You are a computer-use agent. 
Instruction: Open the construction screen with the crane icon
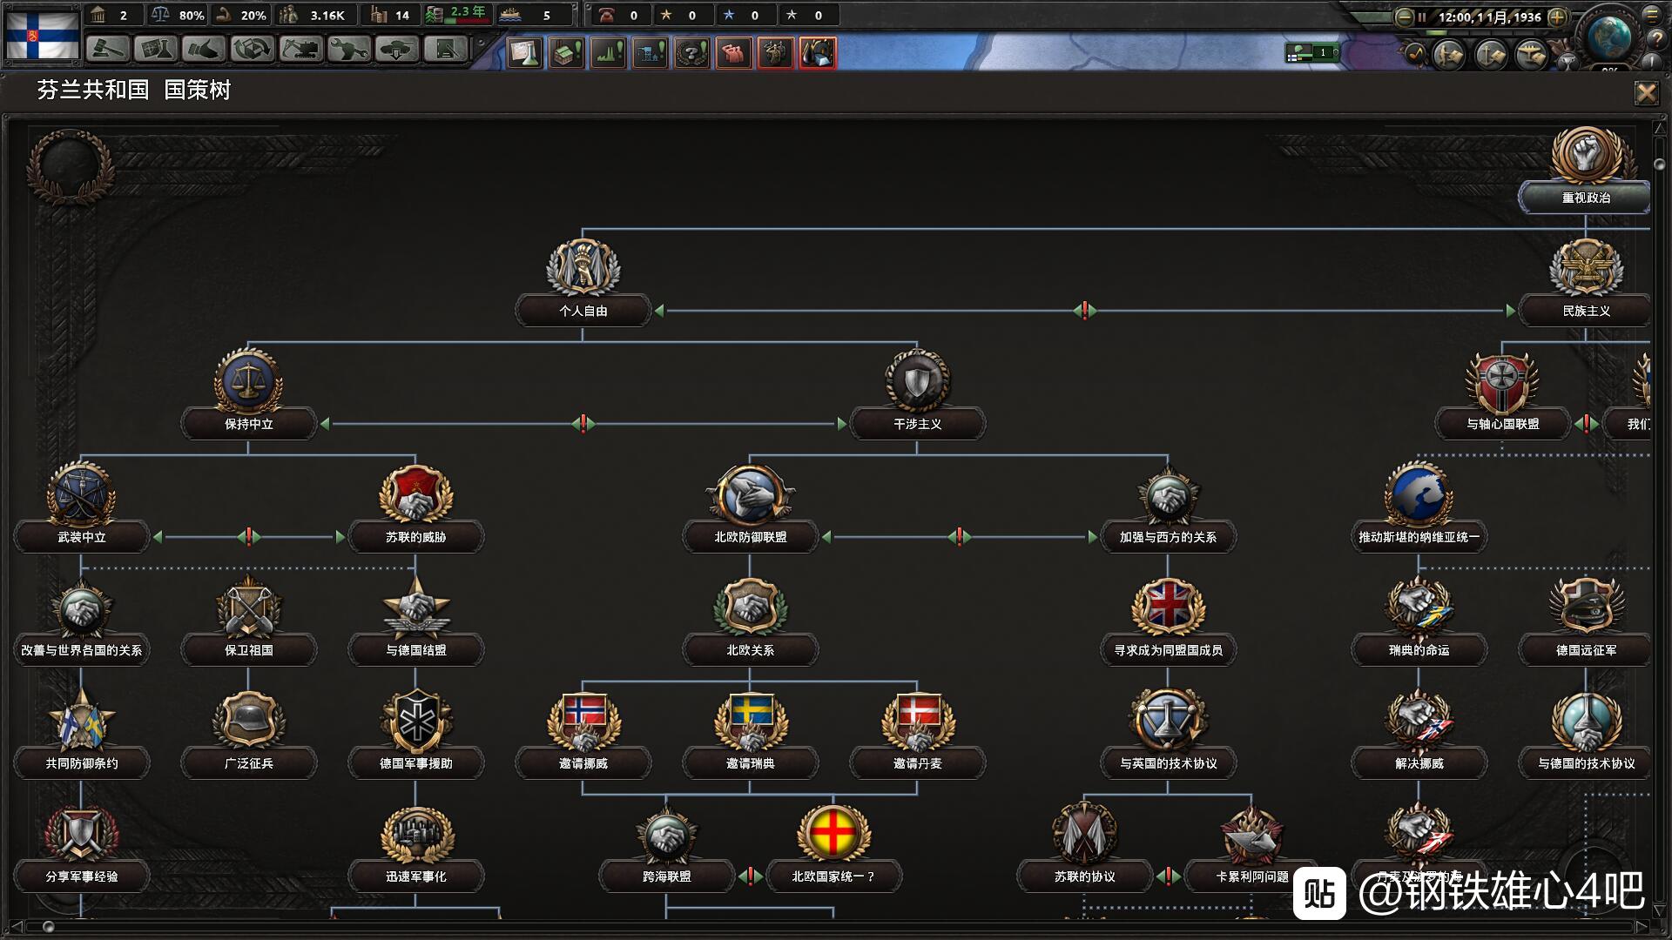pos(300,50)
